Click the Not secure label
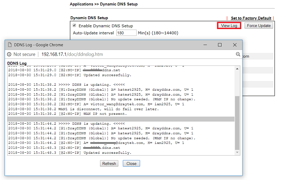The width and height of the screenshot is (284, 180). pyautogui.click(x=24, y=54)
